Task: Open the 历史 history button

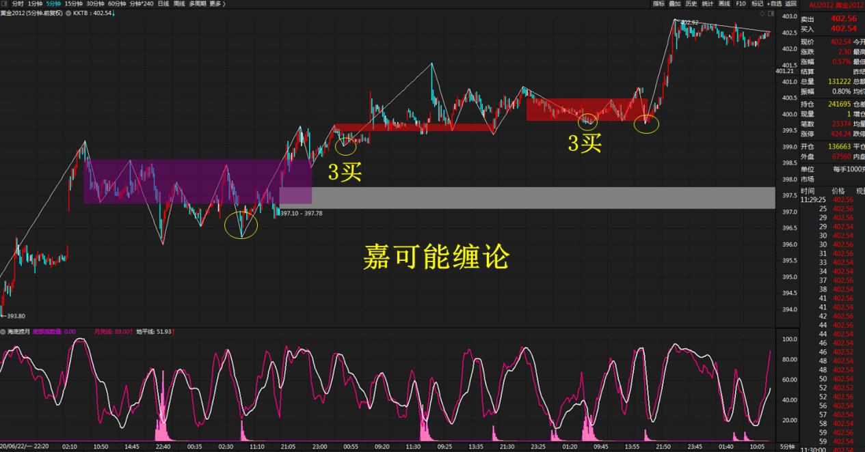Action: pyautogui.click(x=691, y=3)
